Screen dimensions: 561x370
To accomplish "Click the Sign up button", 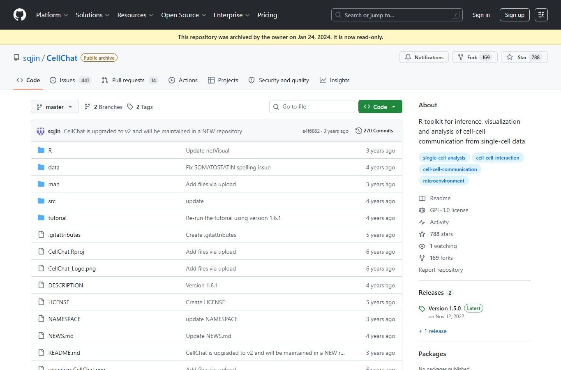I will point(515,15).
